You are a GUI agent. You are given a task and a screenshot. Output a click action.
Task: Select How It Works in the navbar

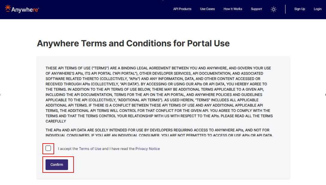(x=233, y=9)
